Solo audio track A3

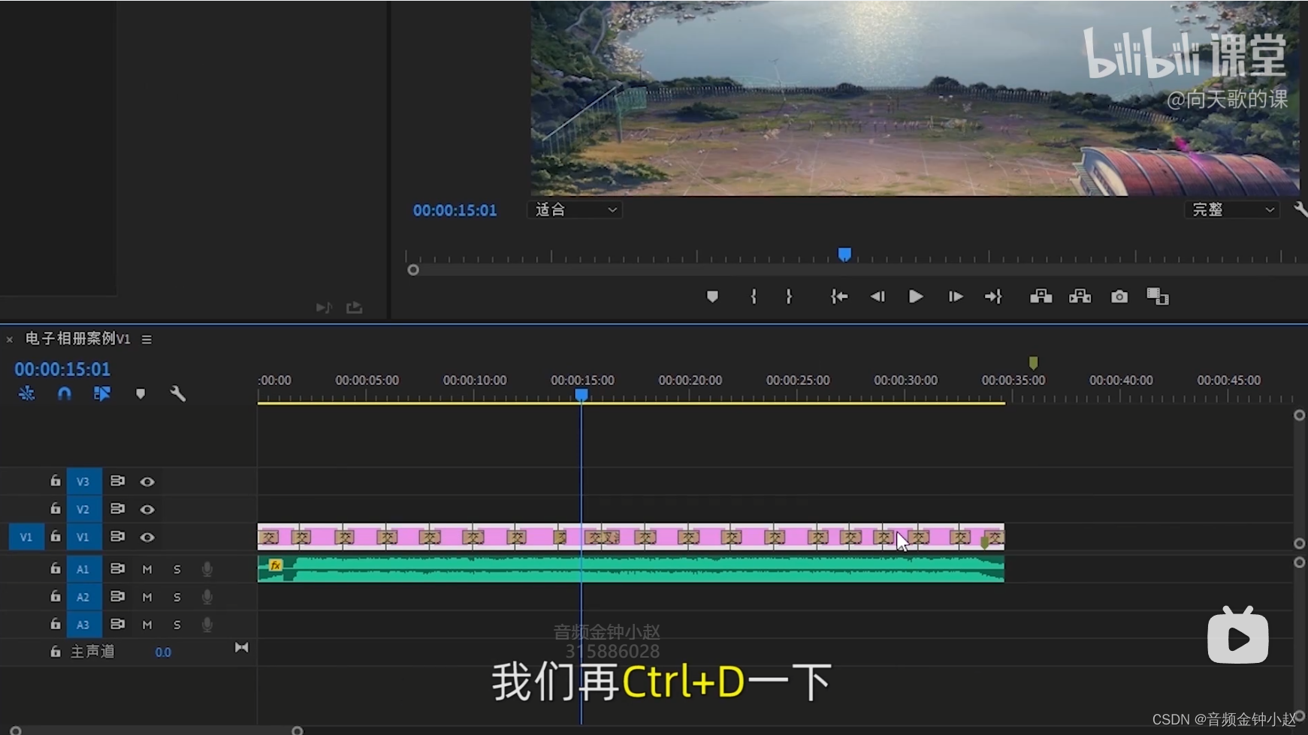coord(177,625)
